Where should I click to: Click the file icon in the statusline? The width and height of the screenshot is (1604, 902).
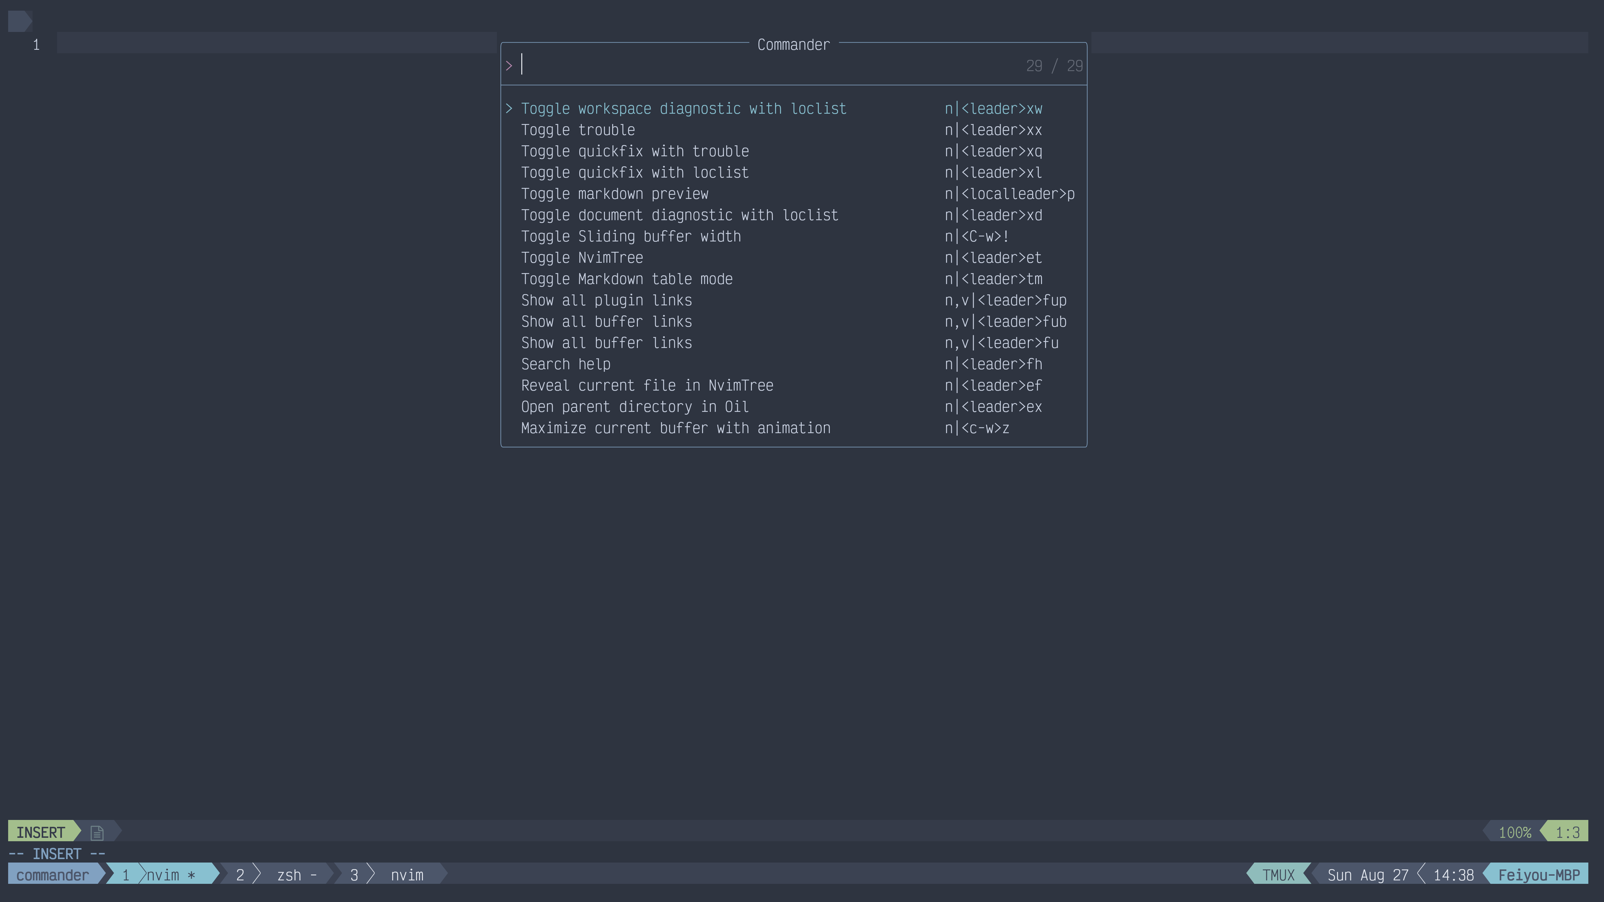click(x=96, y=832)
